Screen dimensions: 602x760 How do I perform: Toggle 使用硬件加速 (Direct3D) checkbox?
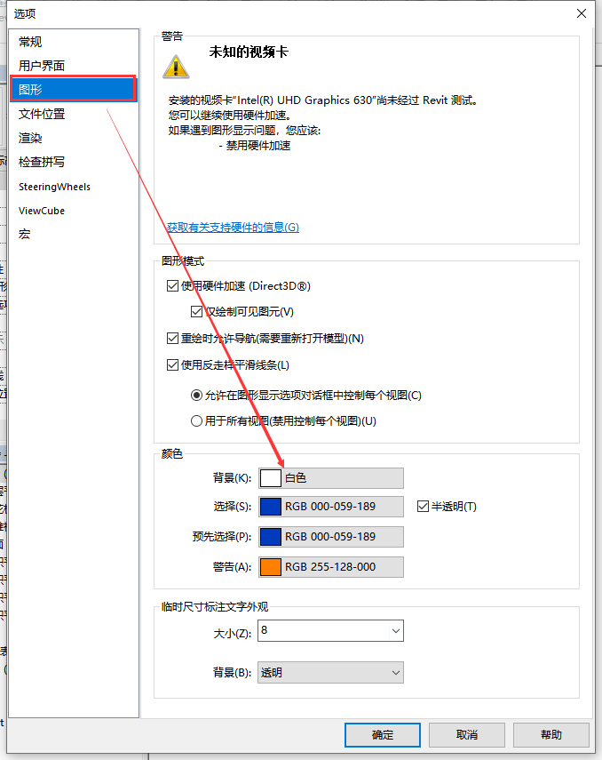pyautogui.click(x=172, y=286)
